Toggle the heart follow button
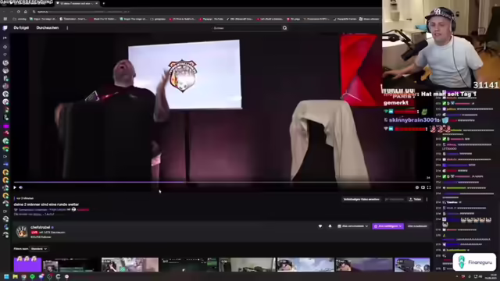The width and height of the screenshot is (500, 281). point(320,226)
